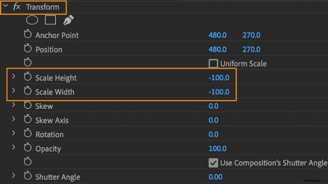The image size is (328, 184).
Task: Create a 4-point polygon mask
Action: [x=50, y=20]
